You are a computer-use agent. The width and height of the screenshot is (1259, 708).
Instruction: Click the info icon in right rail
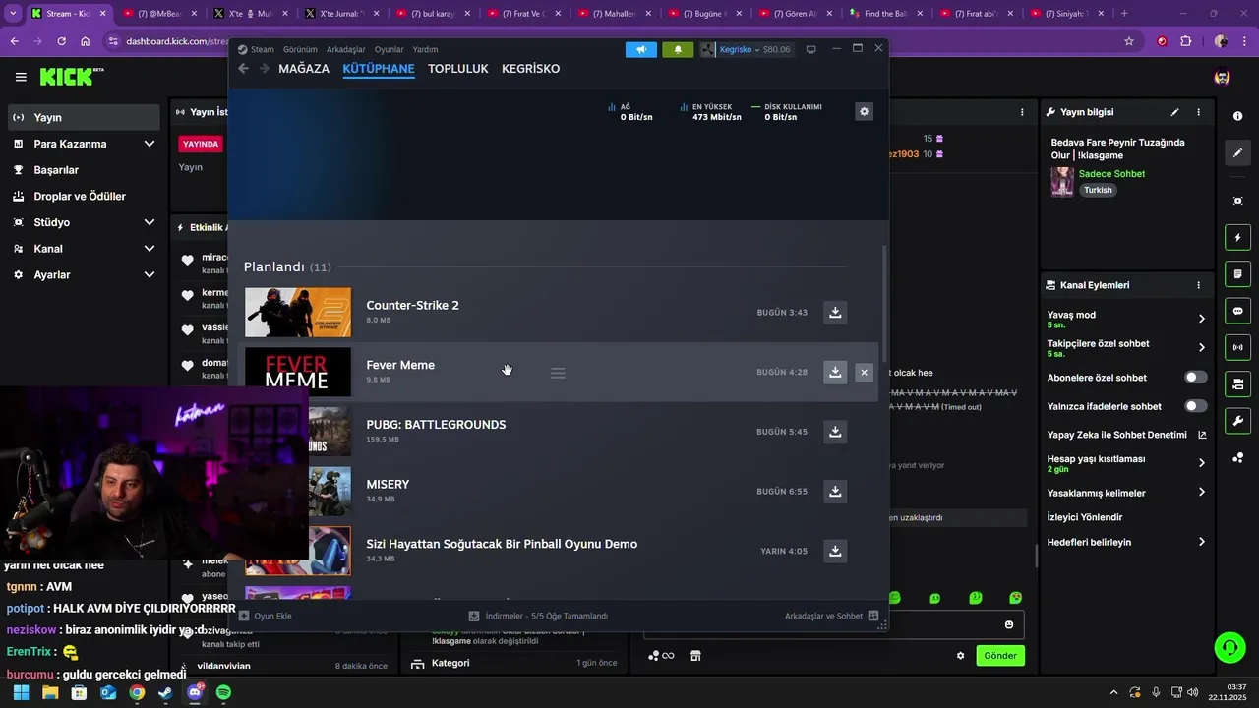point(1237,116)
